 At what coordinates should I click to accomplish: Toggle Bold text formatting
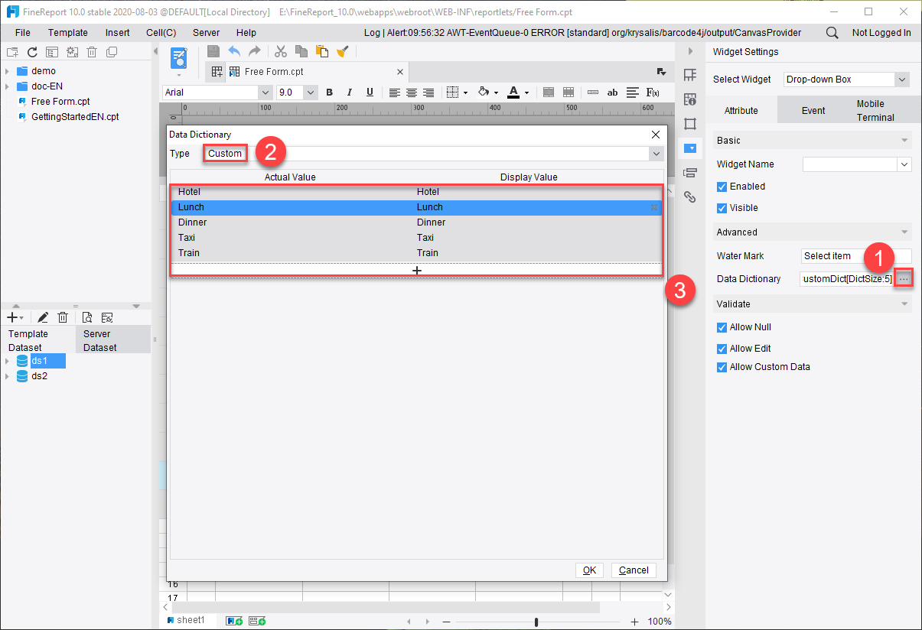pos(330,93)
